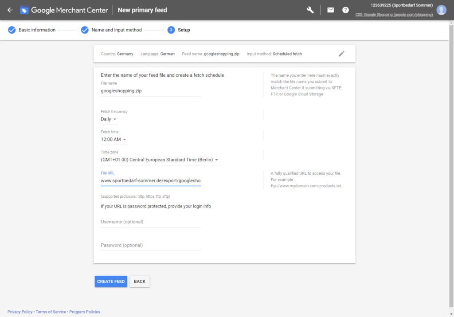Click the CREATE FEED button
The height and width of the screenshot is (317, 454).
coord(111,282)
